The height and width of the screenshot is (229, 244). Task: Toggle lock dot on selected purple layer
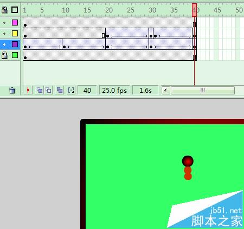click(x=4, y=44)
